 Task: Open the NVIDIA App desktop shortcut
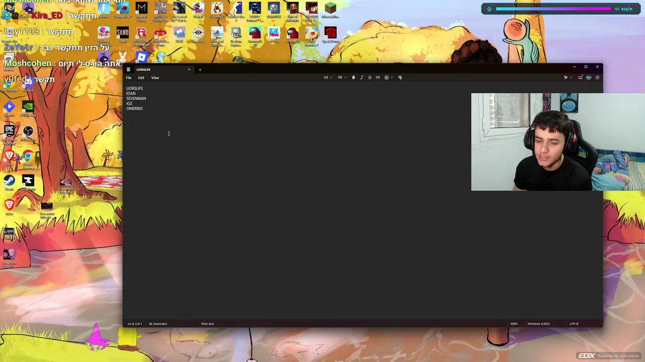28,108
